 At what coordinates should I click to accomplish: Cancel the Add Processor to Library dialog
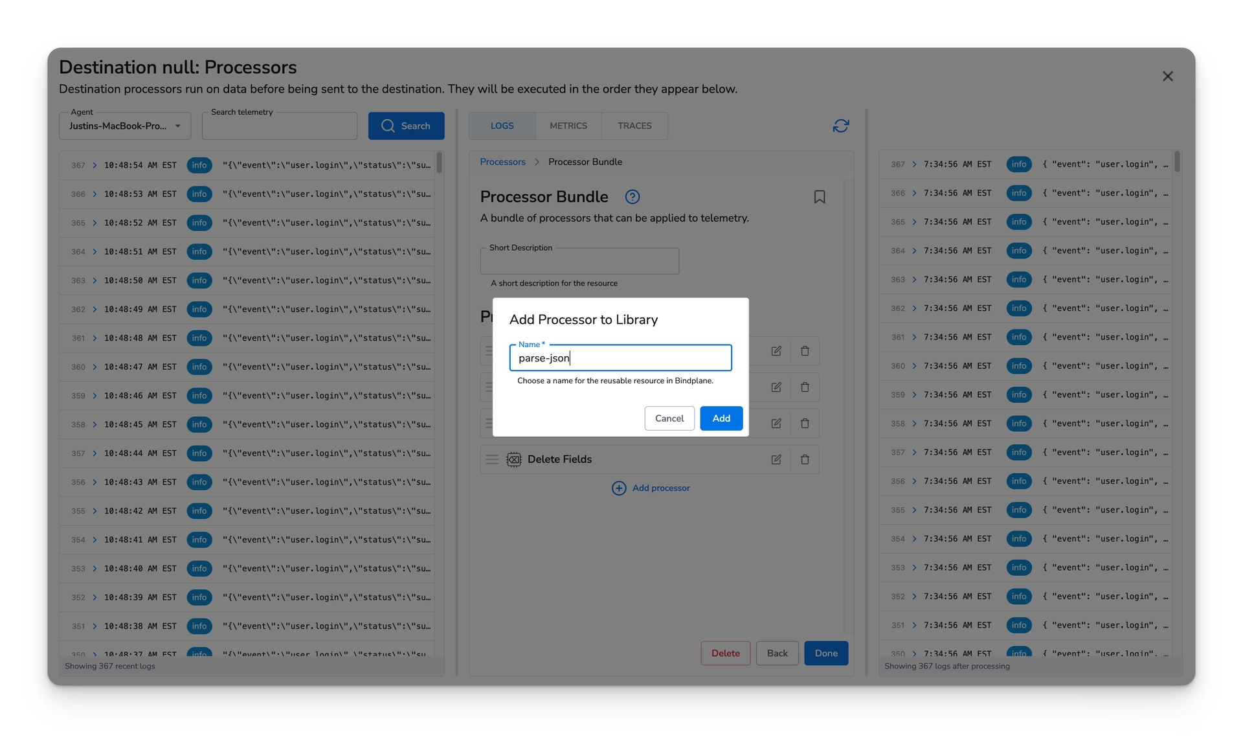pyautogui.click(x=669, y=418)
